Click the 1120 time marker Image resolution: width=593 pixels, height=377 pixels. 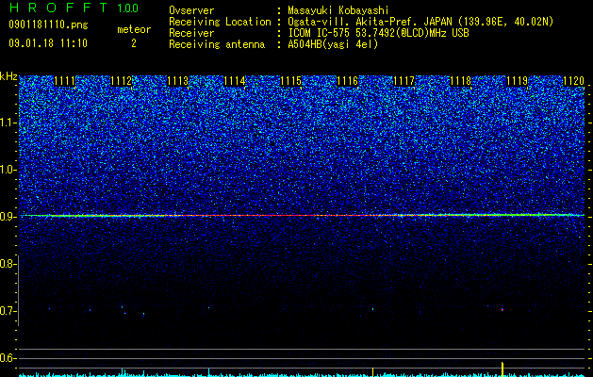(x=574, y=81)
